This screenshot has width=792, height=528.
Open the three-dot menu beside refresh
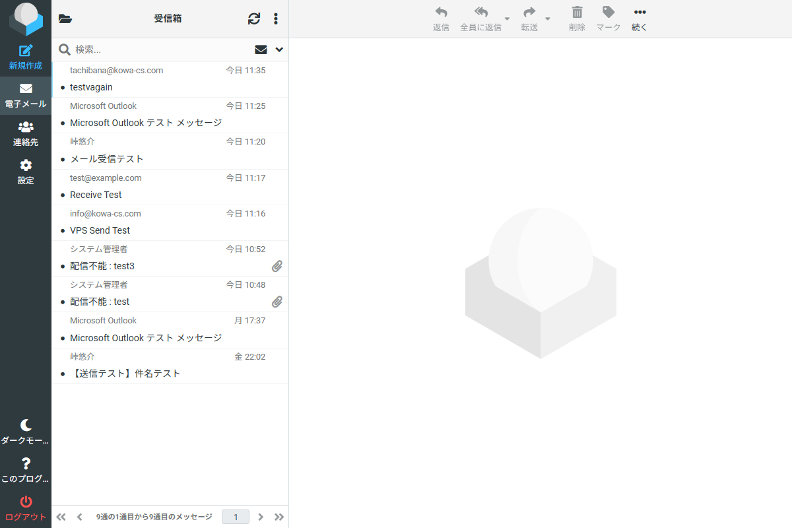pyautogui.click(x=276, y=18)
